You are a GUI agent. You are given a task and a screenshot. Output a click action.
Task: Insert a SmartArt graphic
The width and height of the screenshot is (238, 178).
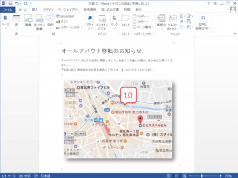point(65,16)
